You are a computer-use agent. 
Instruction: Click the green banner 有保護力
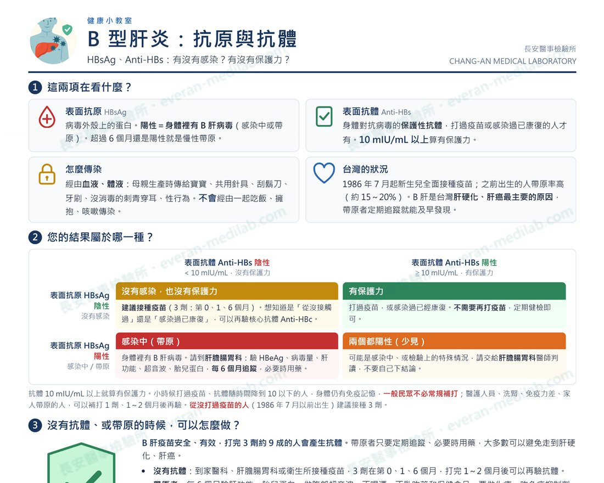(454, 291)
